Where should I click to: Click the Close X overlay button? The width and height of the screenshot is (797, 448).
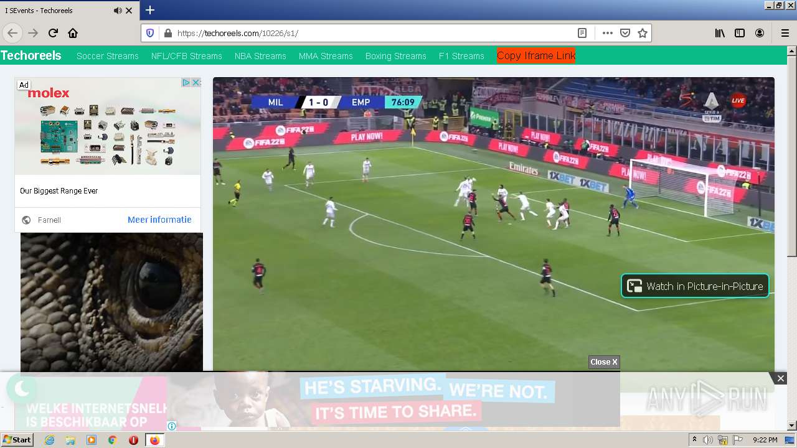(x=604, y=362)
